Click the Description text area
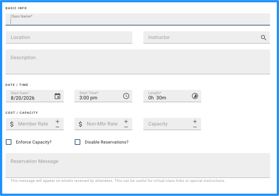This screenshot has height=196, width=279. tap(138, 62)
